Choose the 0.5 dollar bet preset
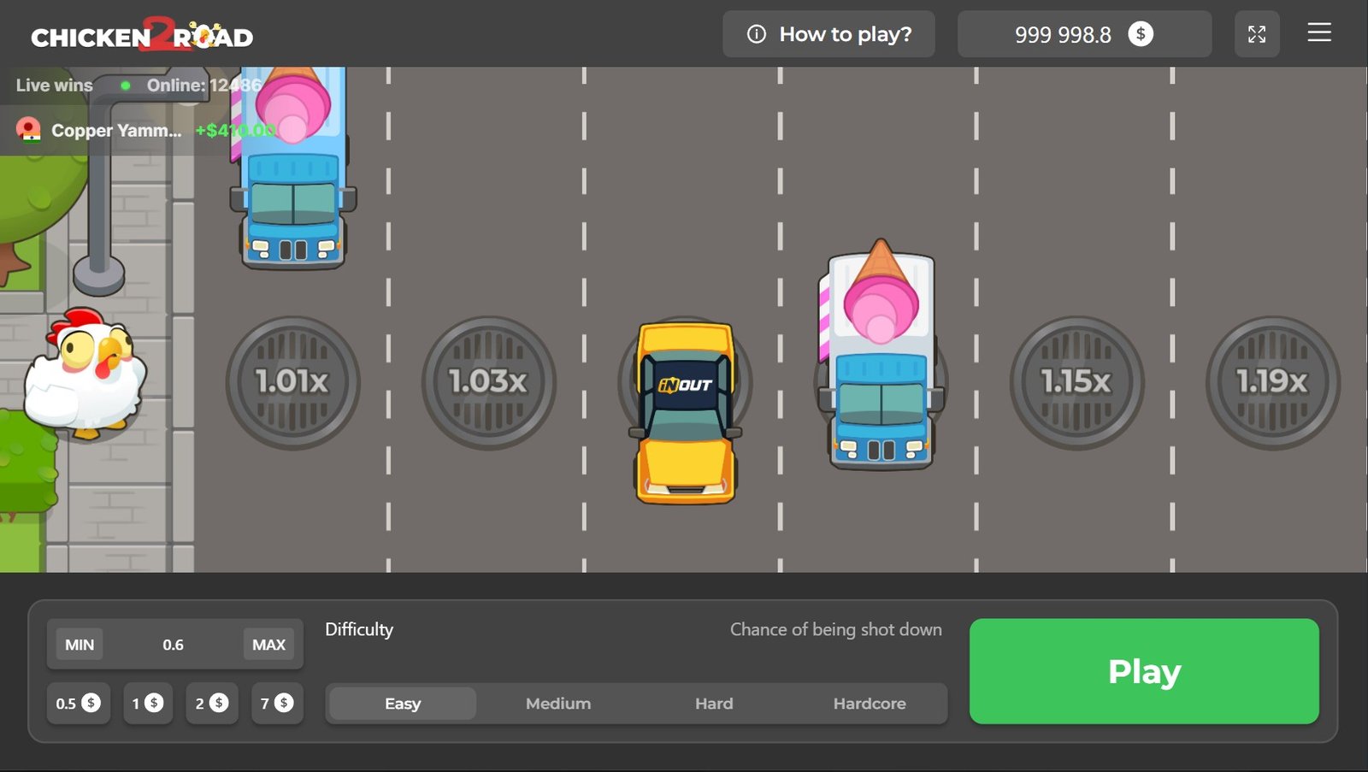The height and width of the screenshot is (772, 1368). tap(78, 704)
